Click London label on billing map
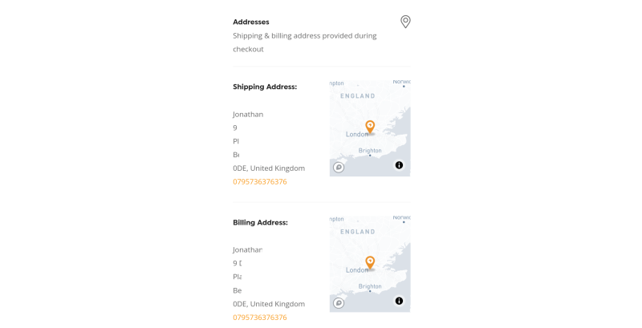642x328 pixels. click(x=357, y=270)
